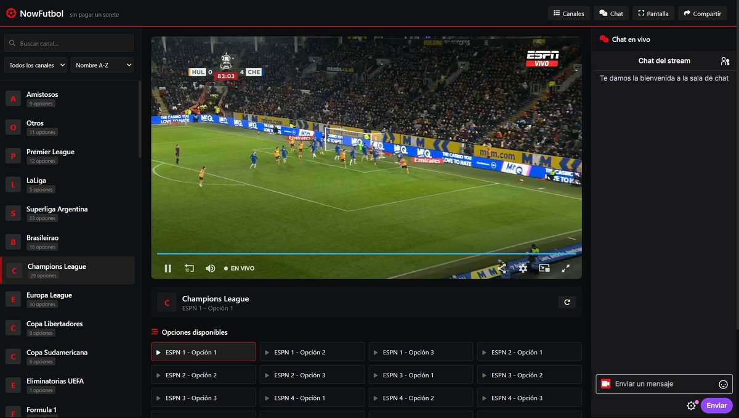Play ESPN 2 - Opción 1
Image resolution: width=739 pixels, height=418 pixels.
[x=530, y=352]
